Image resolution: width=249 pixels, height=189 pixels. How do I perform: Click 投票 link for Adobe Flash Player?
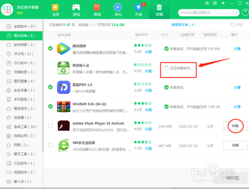pos(148,129)
